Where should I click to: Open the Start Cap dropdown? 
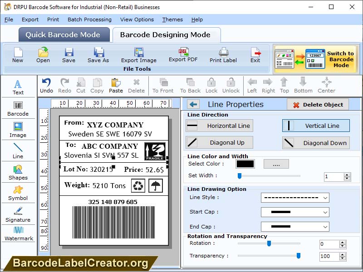click(295, 212)
